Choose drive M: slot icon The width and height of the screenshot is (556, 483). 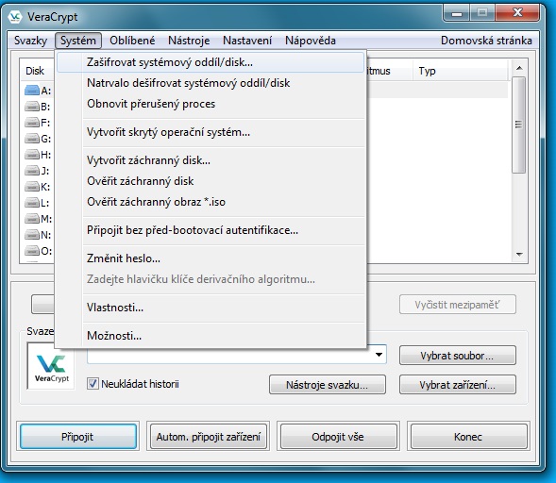pos(32,219)
